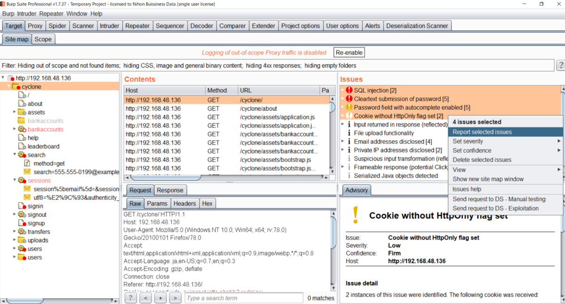
Task: Switch to the Headers view tab
Action: (185, 203)
